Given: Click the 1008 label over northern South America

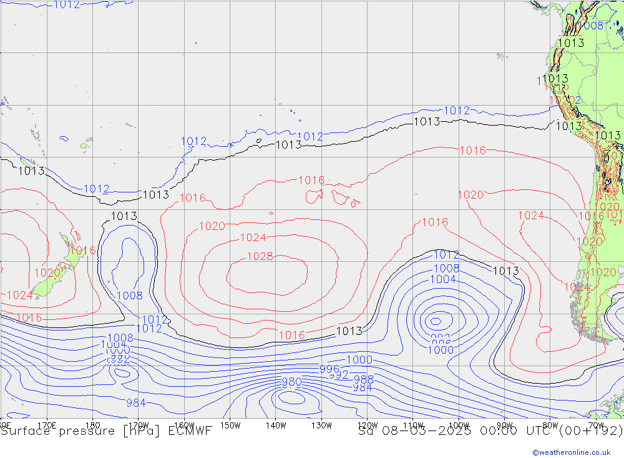Looking at the screenshot, I should click(x=591, y=26).
